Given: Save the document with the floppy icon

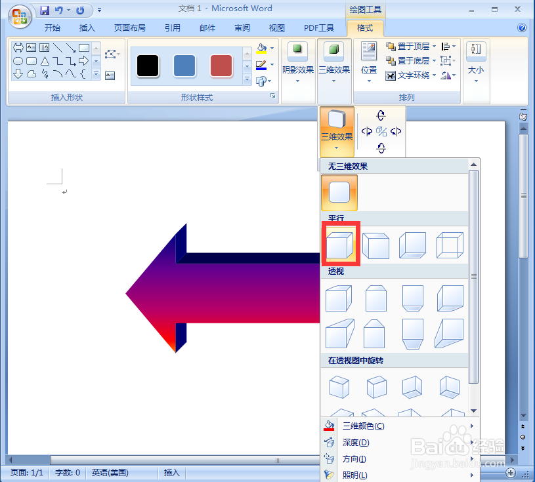Looking at the screenshot, I should [45, 10].
